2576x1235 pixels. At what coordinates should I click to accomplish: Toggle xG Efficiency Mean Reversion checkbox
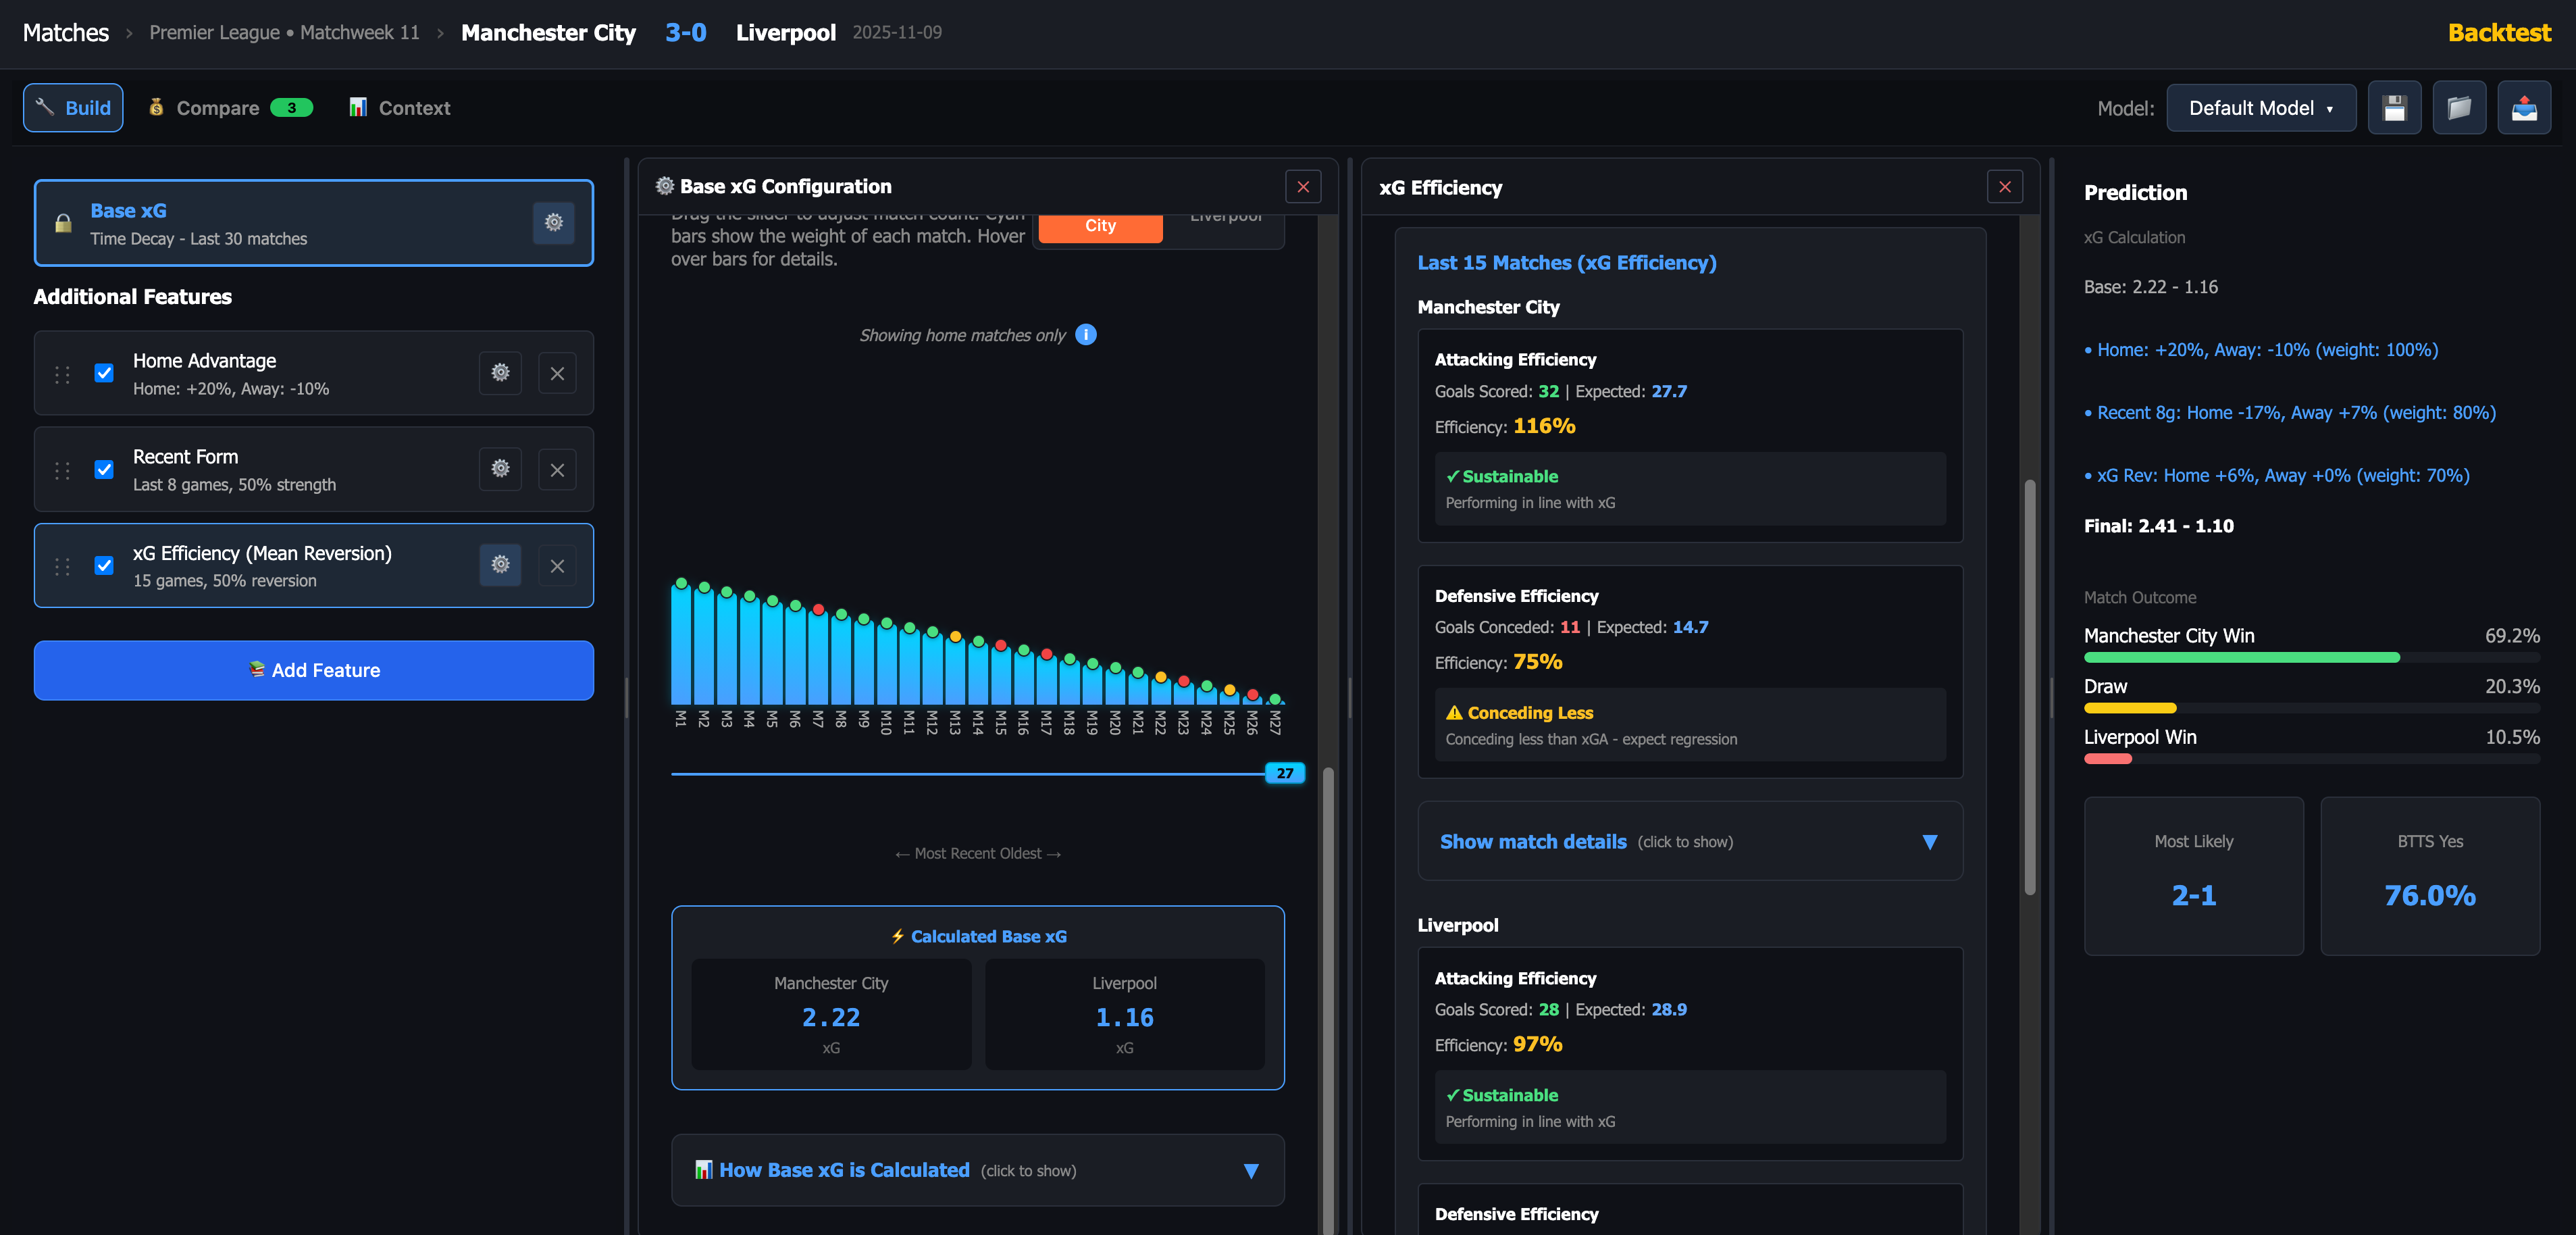(x=104, y=565)
